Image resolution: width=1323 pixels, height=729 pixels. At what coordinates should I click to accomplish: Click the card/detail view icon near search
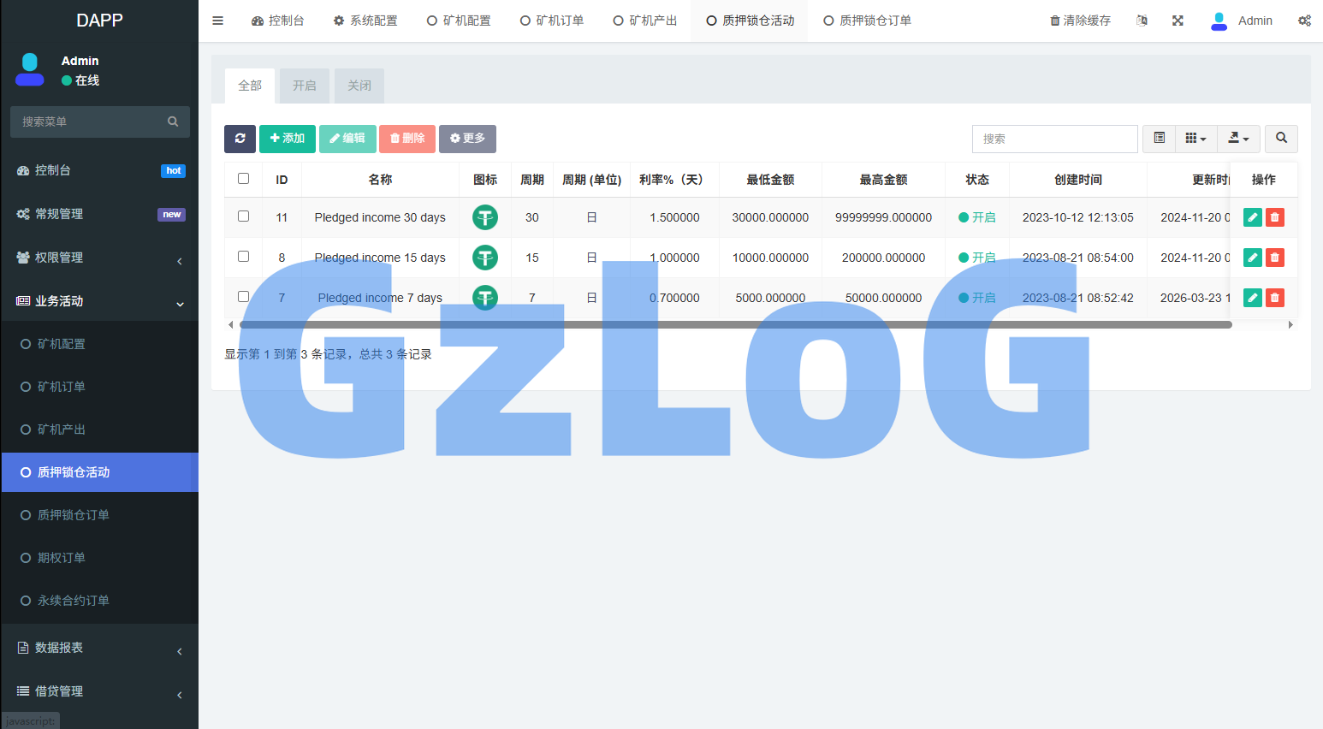(x=1159, y=138)
